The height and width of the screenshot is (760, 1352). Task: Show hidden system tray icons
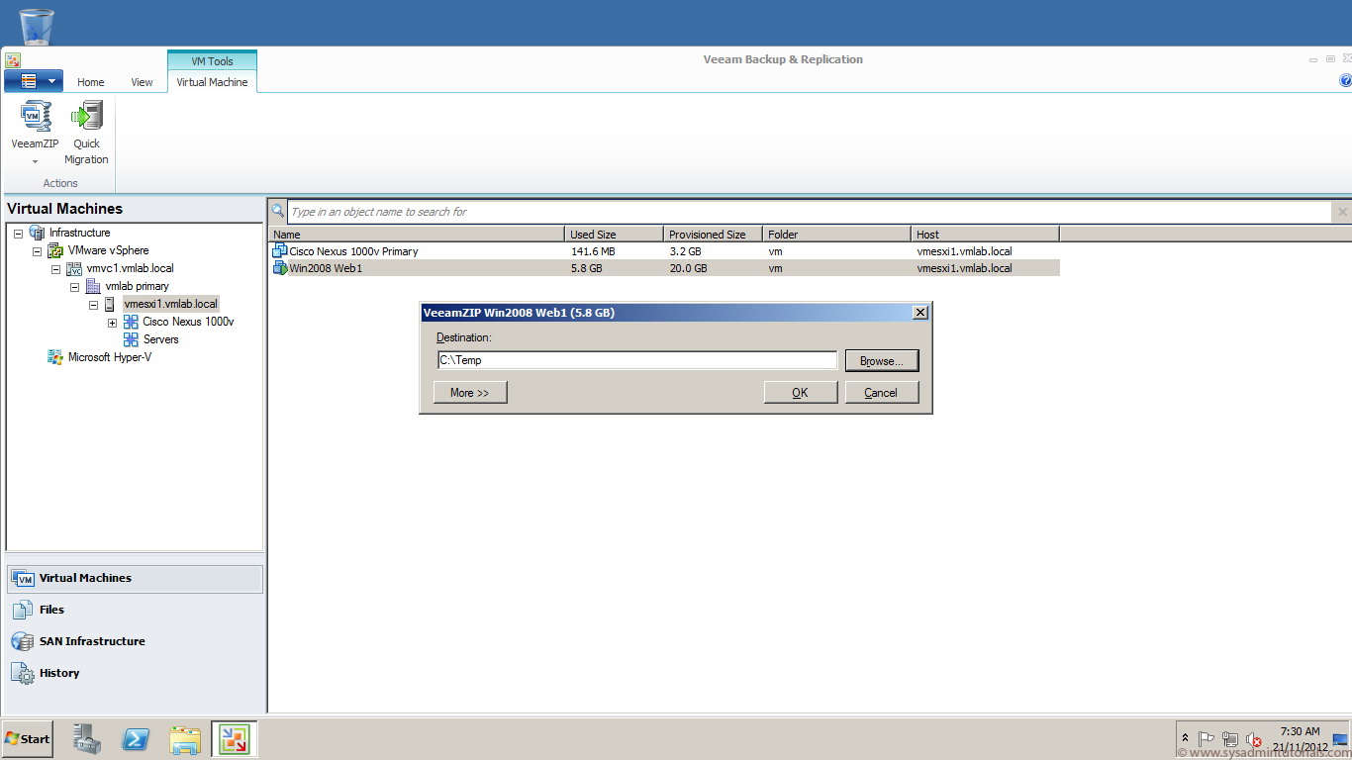(x=1185, y=738)
